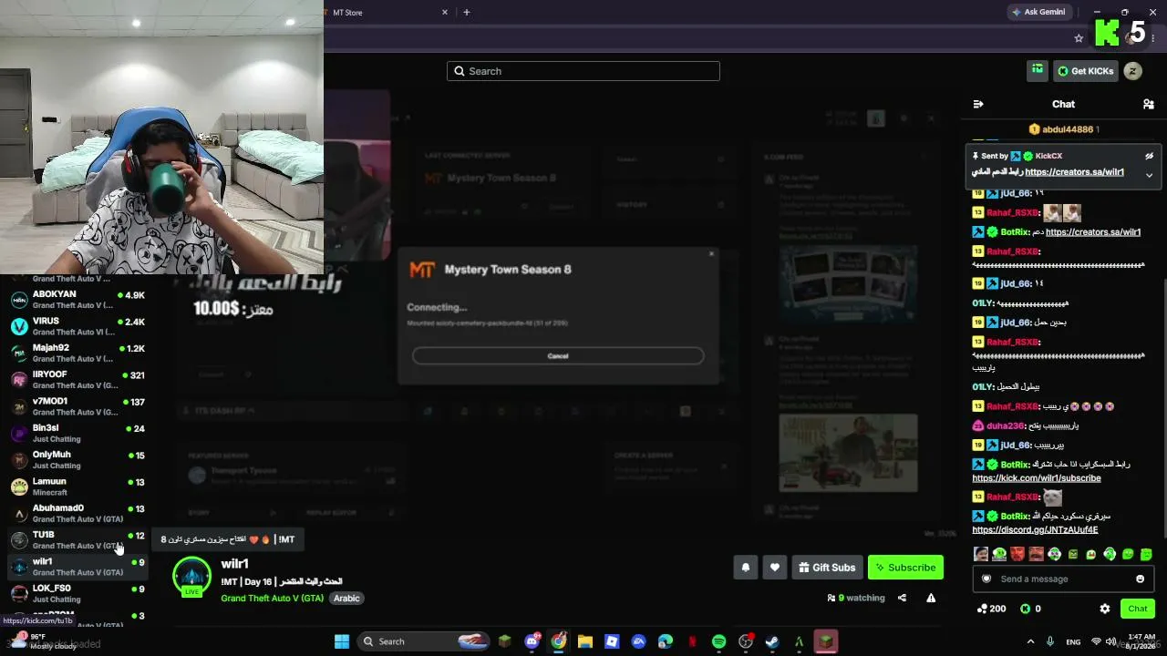Image resolution: width=1167 pixels, height=656 pixels.
Task: Open File Explorer from the taskbar
Action: pyautogui.click(x=585, y=641)
